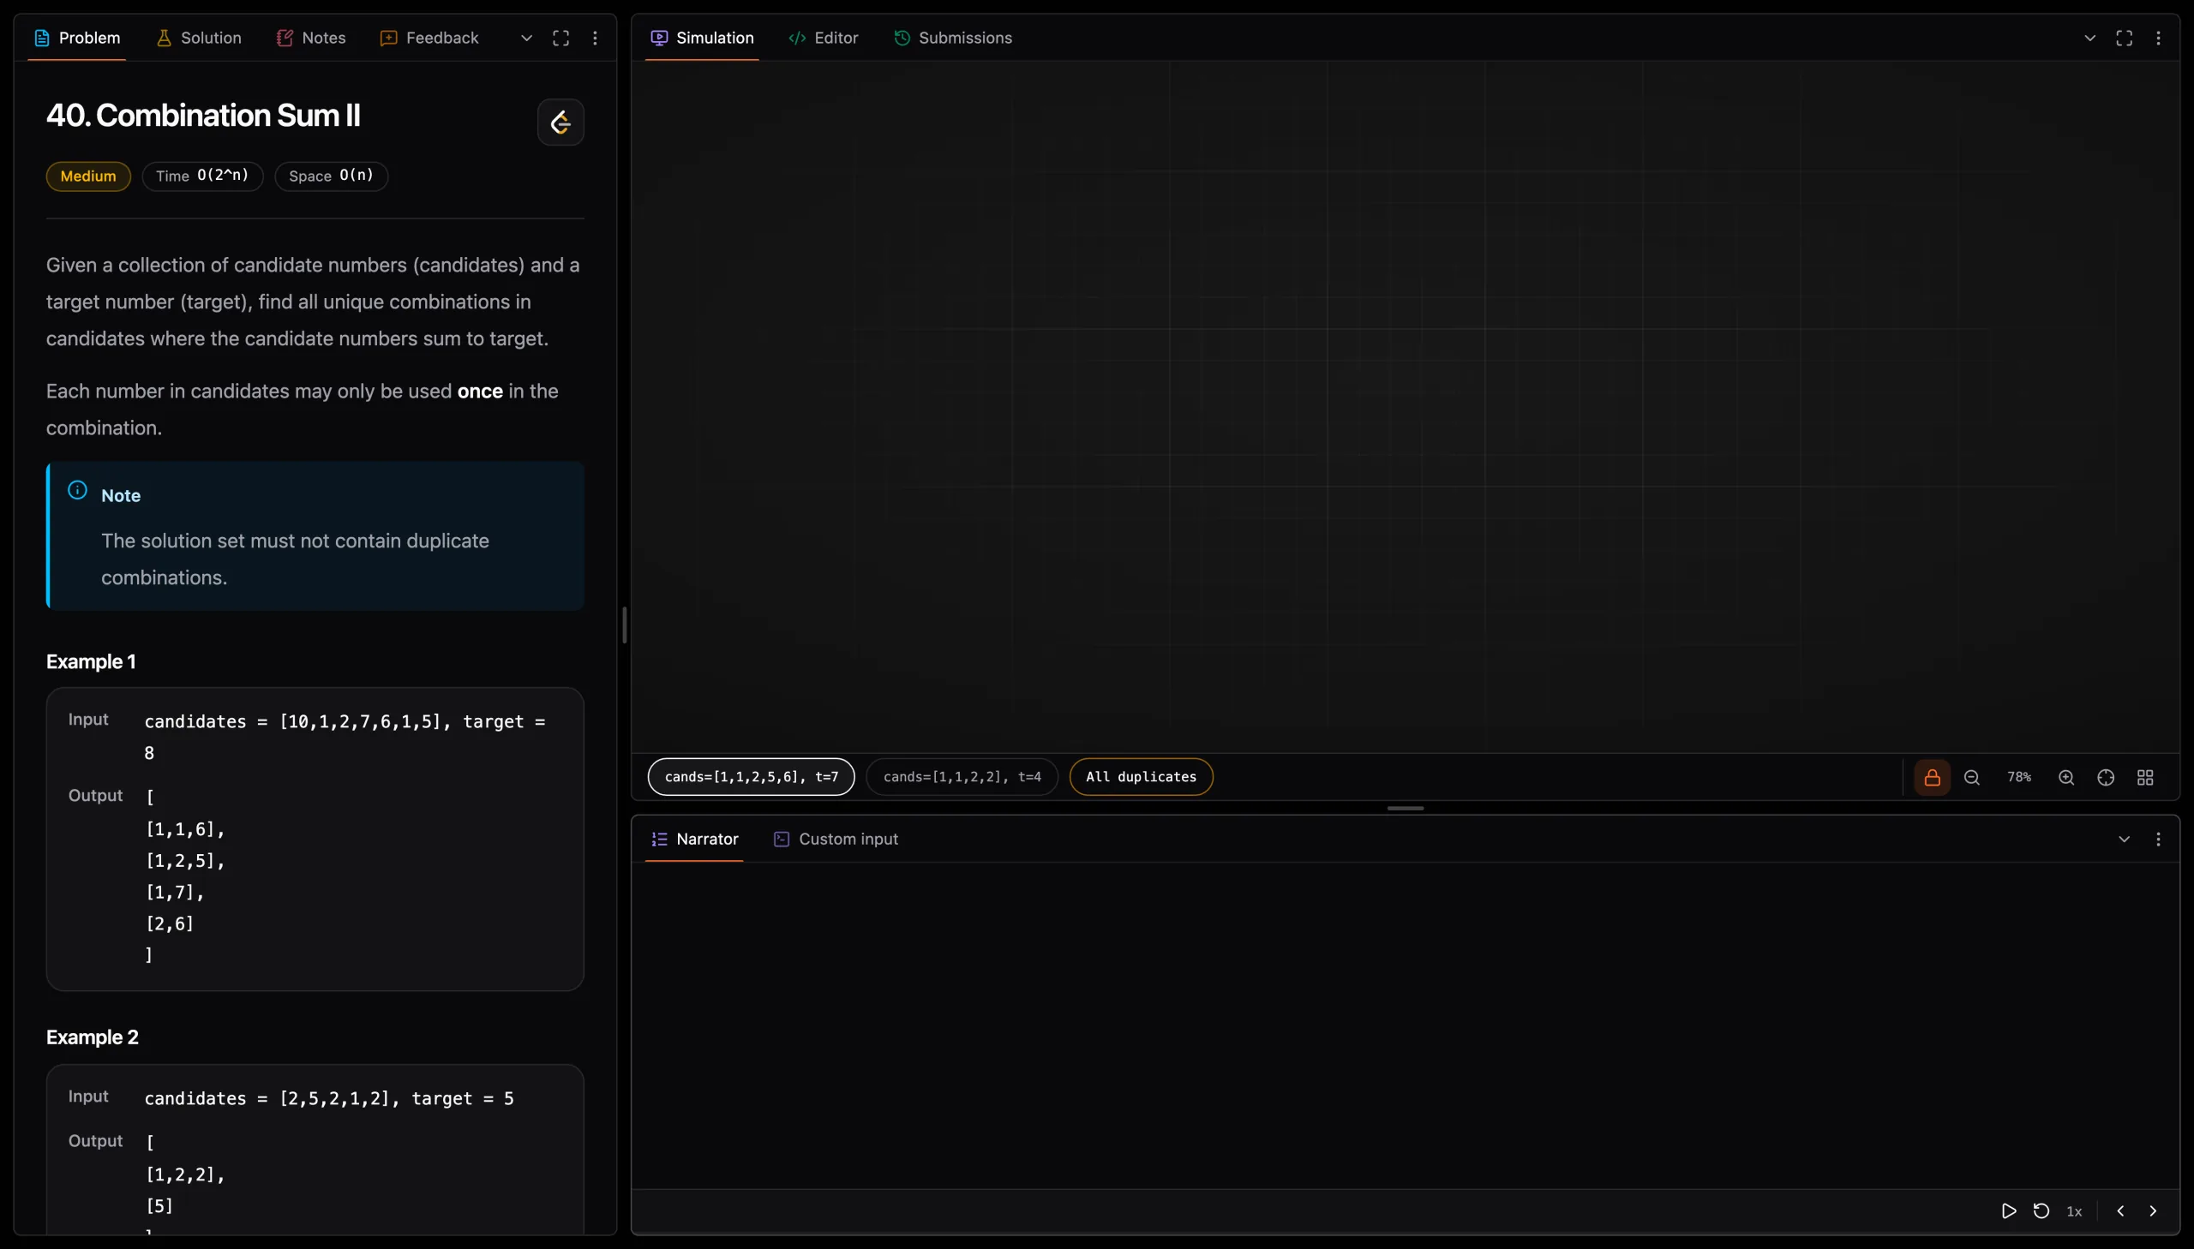Click the horizontal divider handle above Narrator
This screenshot has width=2194, height=1249.
(x=1406, y=809)
